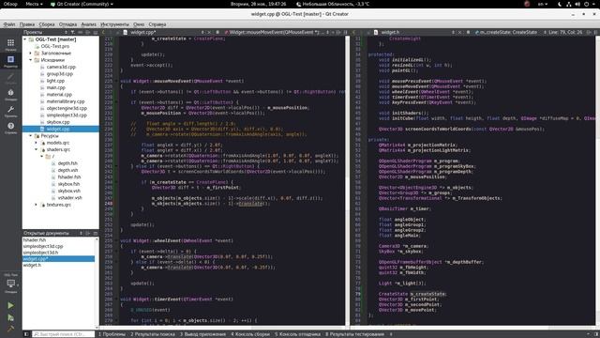This screenshot has height=338, width=600.
Task: Open the Правка menu
Action: pyautogui.click(x=27, y=24)
